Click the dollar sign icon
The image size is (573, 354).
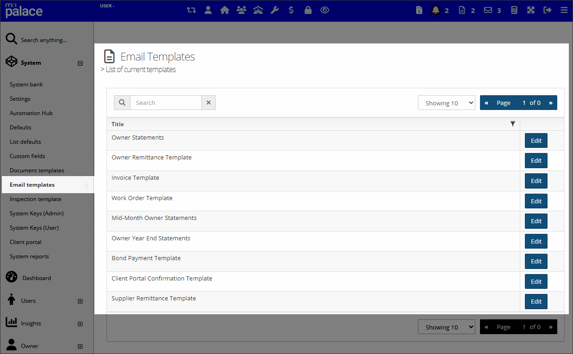(x=291, y=10)
